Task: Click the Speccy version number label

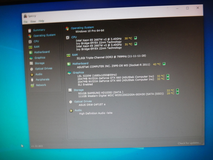Action: click(x=37, y=146)
